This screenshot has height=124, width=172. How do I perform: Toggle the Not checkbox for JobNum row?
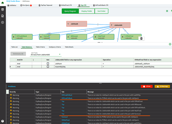coord(48,64)
